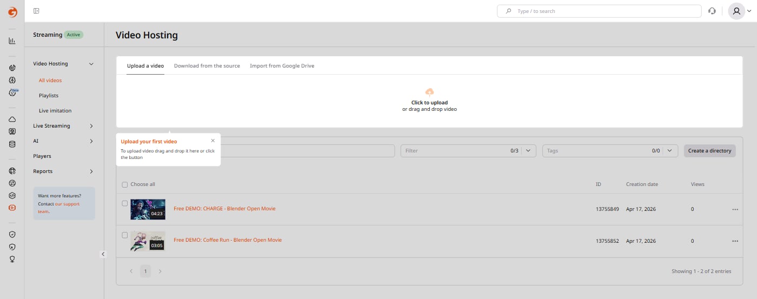The image size is (757, 299).
Task: Open the Filter dropdown
Action: click(468, 151)
